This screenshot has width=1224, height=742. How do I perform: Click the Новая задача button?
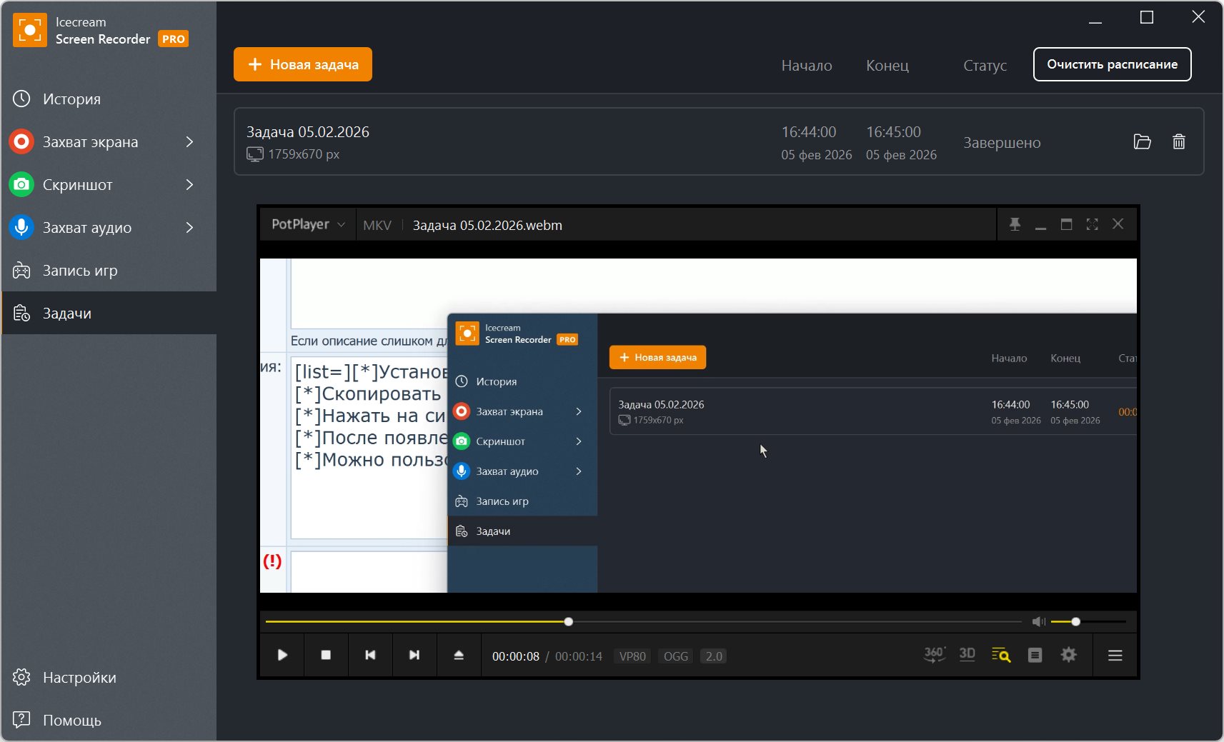302,64
